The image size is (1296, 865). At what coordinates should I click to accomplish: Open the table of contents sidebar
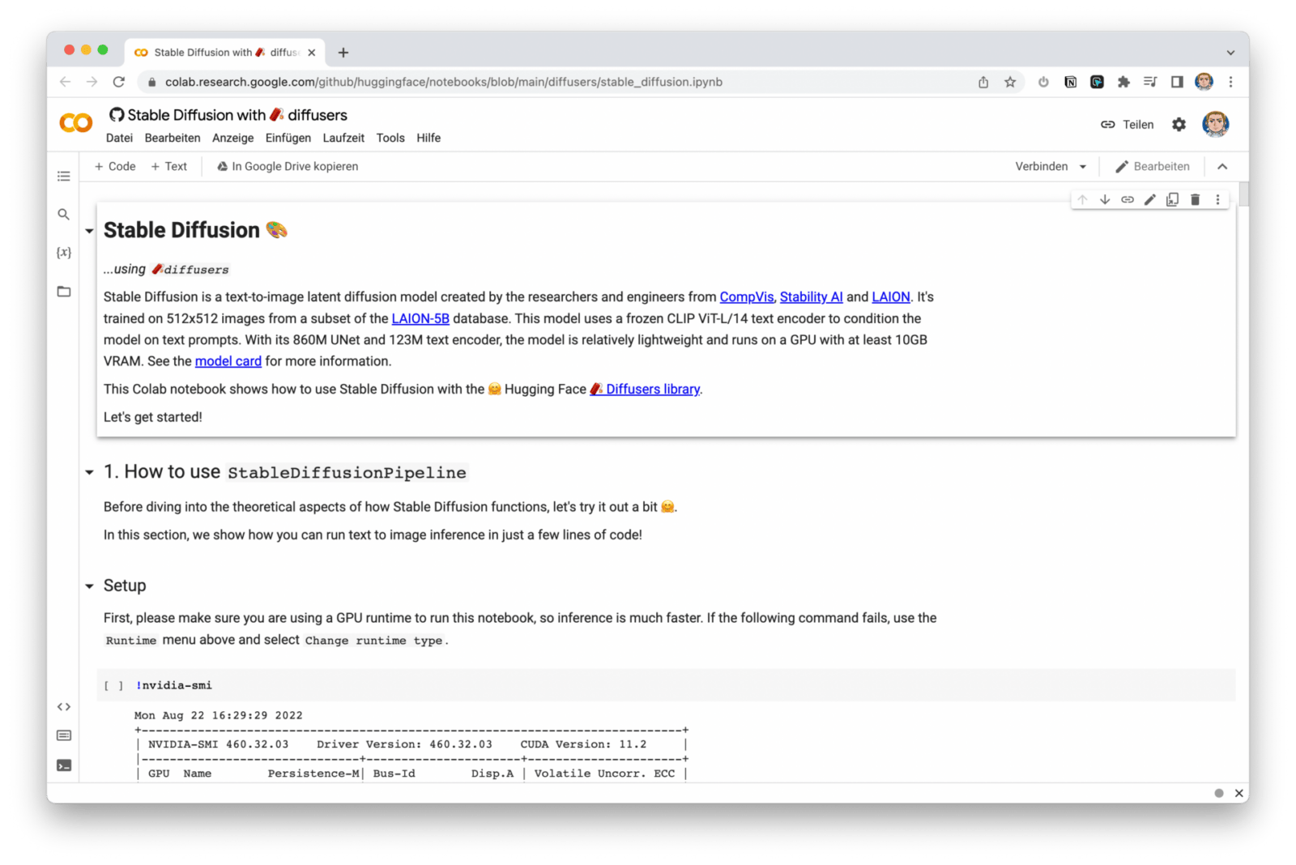click(x=64, y=177)
